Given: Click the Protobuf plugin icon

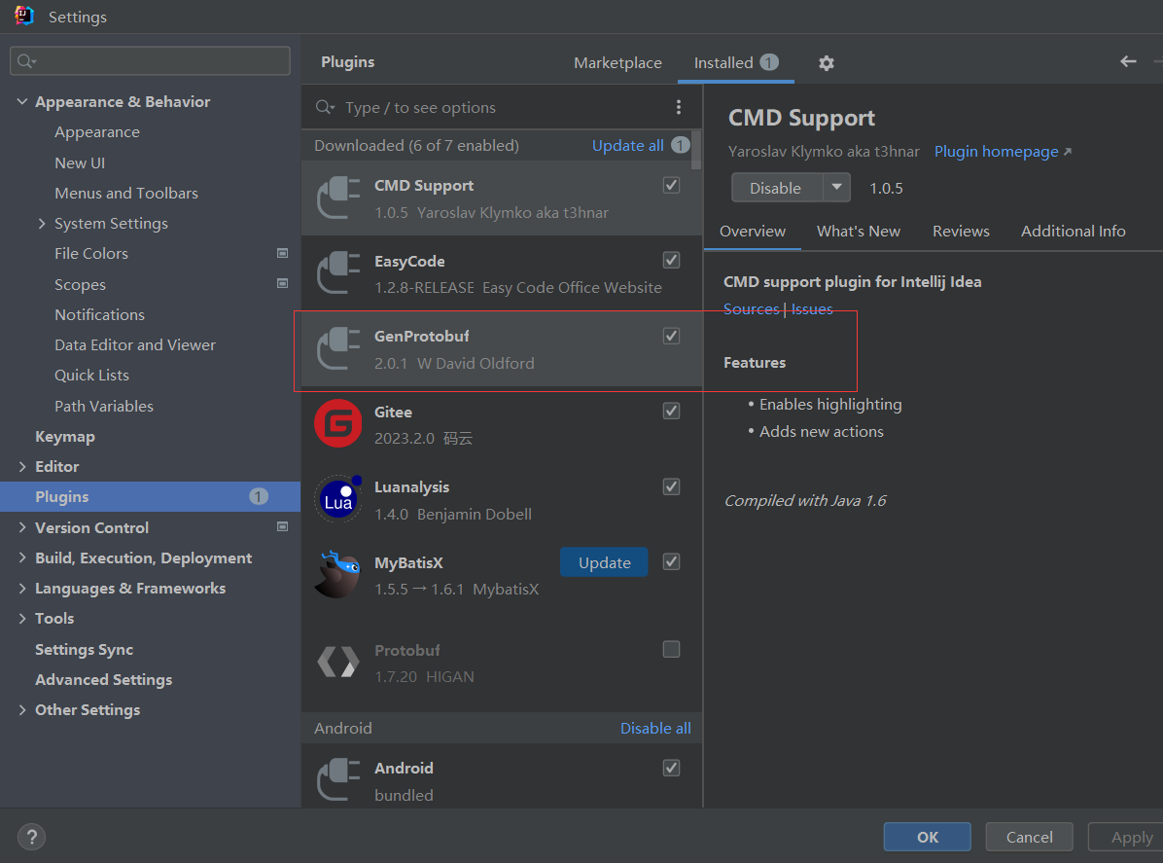Looking at the screenshot, I should click(338, 662).
